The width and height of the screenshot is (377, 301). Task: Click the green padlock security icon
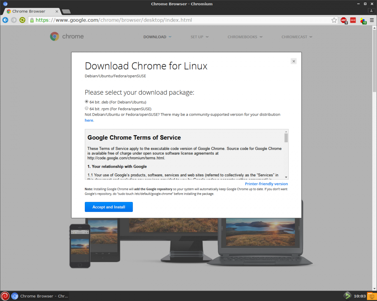pos(31,20)
